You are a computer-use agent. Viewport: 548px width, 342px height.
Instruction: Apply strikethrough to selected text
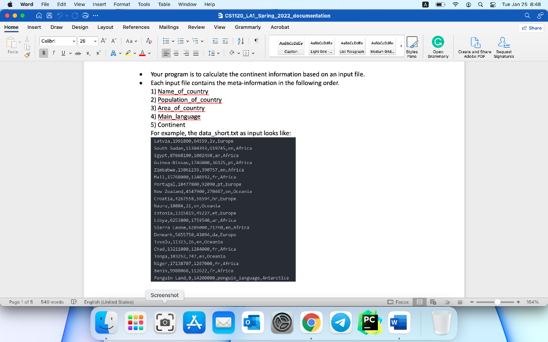coord(78,53)
